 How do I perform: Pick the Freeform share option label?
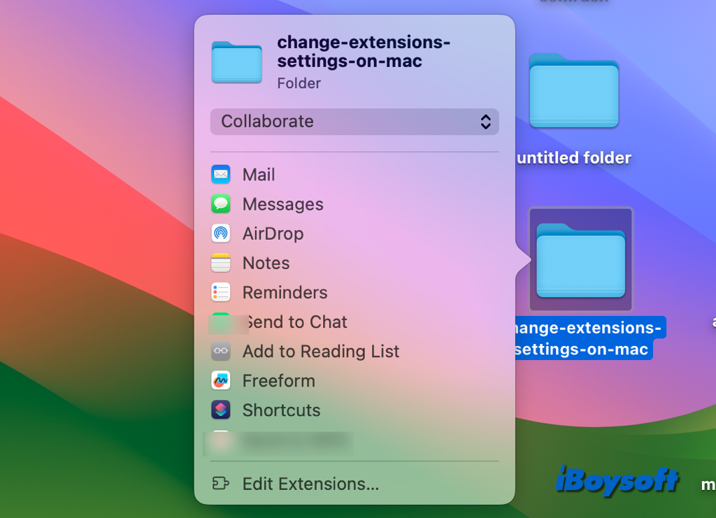coord(278,381)
